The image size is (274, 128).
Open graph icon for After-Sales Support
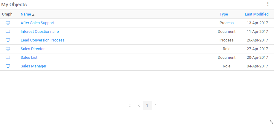[8, 23]
